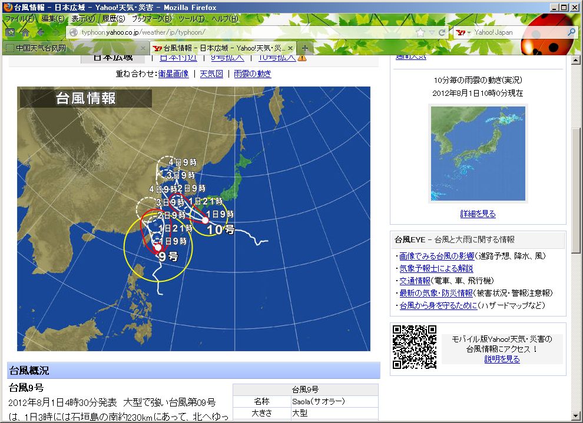
Task: Open the ブックマーク(B) menu
Action: coord(151,19)
